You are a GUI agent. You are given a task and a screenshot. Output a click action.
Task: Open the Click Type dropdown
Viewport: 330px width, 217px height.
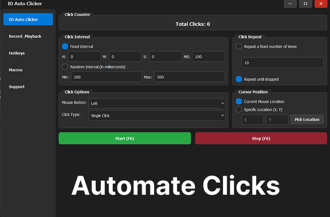[x=157, y=115]
